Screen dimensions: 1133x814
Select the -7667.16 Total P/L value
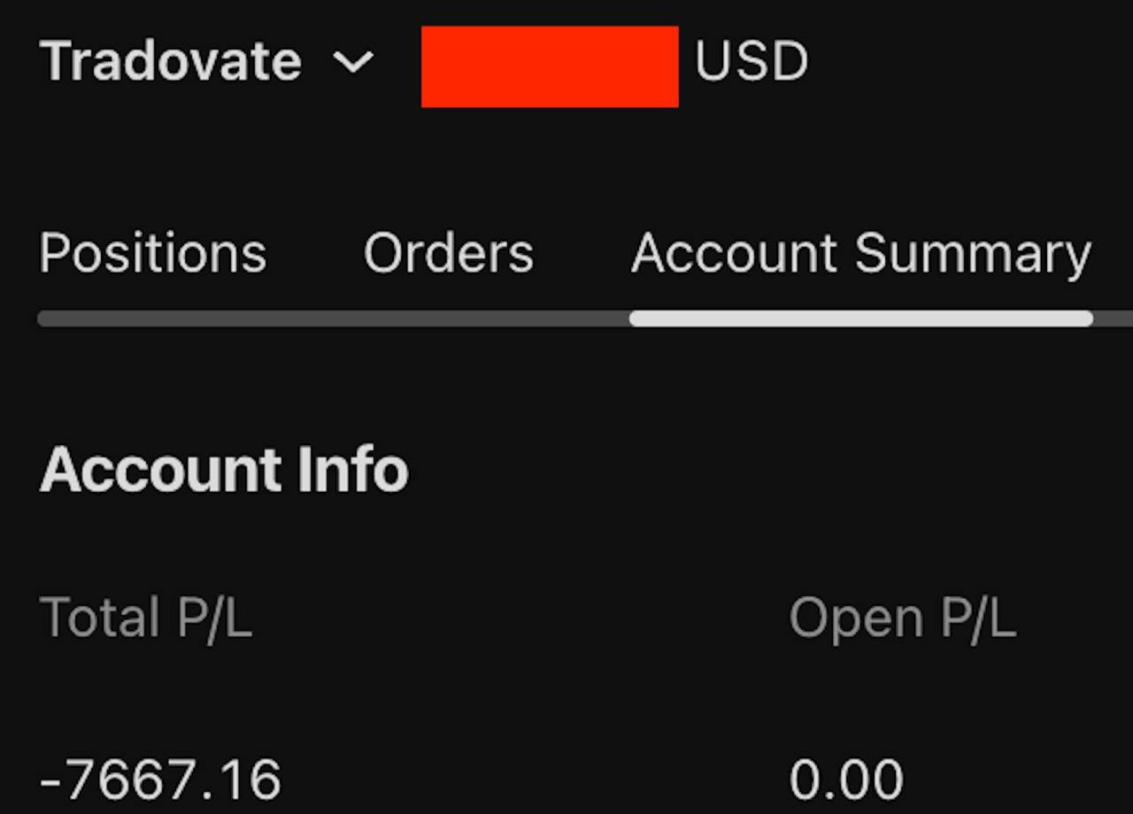(x=160, y=780)
